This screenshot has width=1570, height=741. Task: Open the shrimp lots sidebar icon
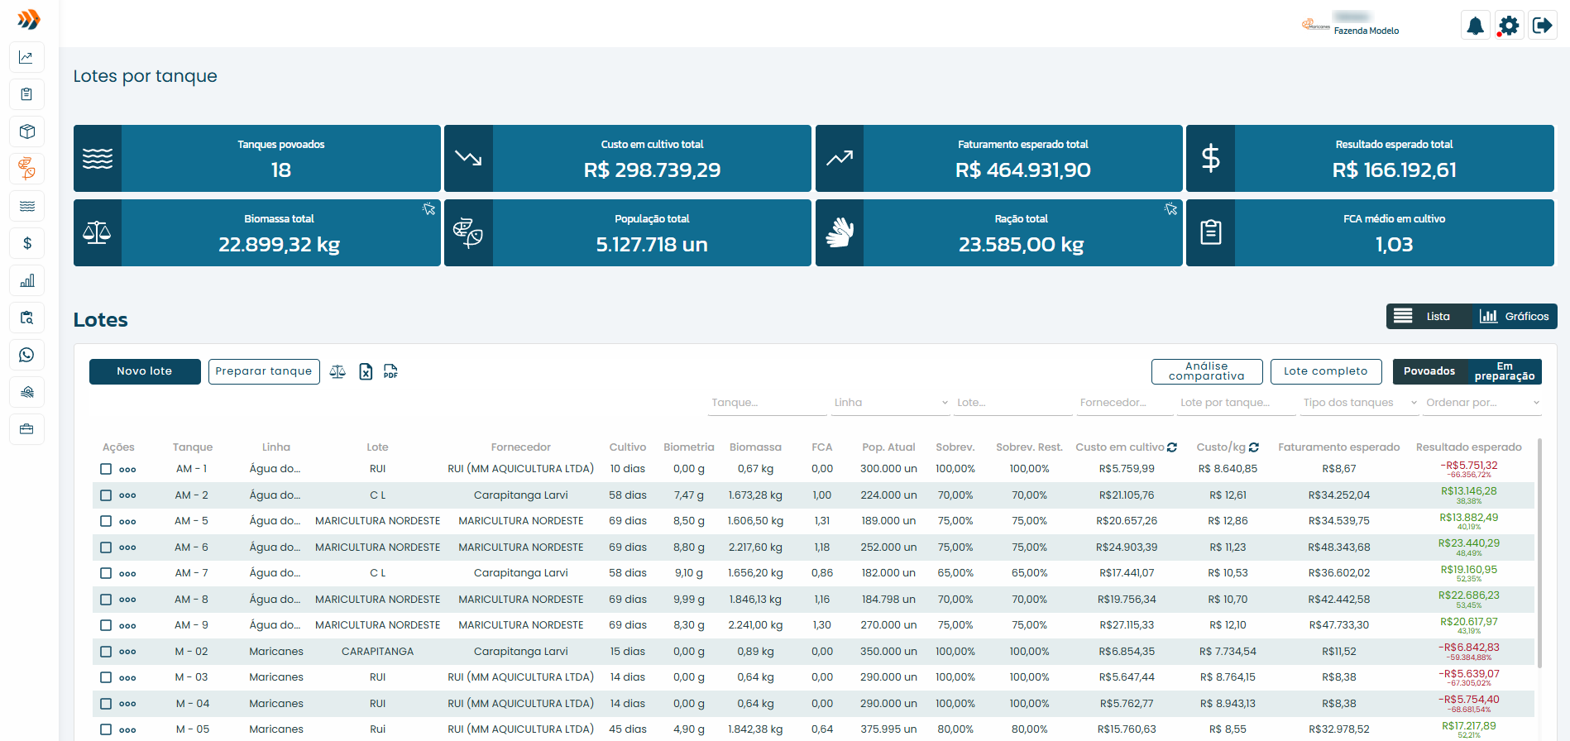(x=26, y=169)
